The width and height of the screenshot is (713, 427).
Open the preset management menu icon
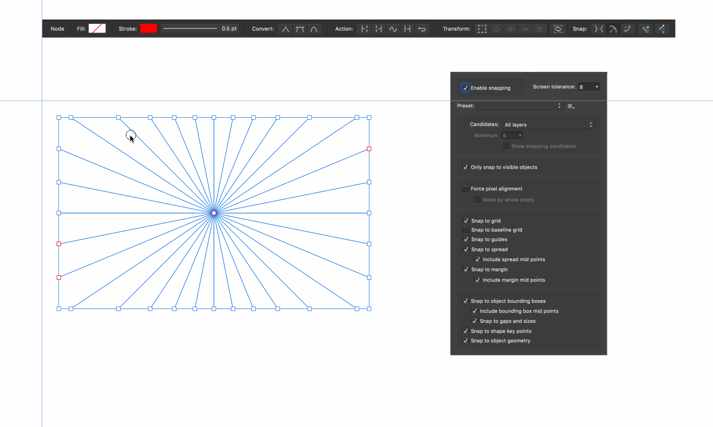coord(571,106)
